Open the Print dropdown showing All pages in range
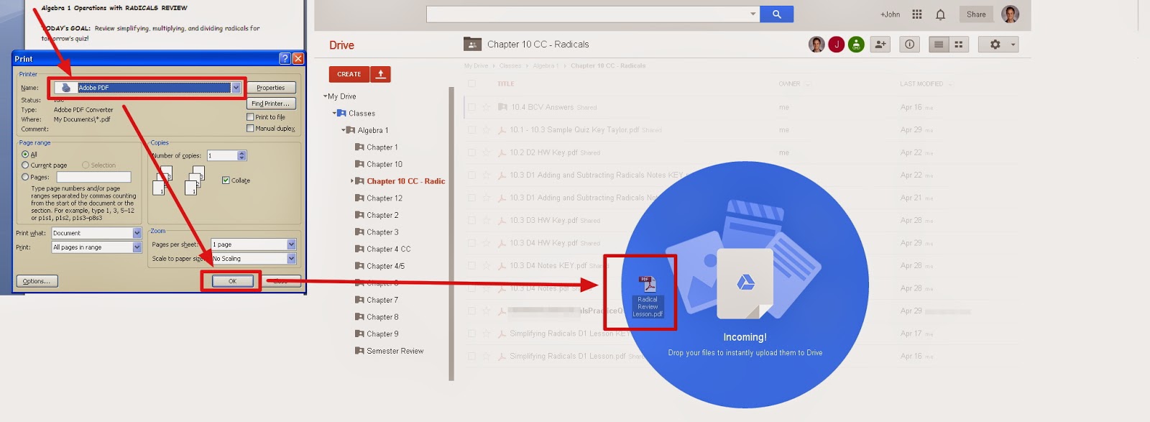 coord(137,247)
